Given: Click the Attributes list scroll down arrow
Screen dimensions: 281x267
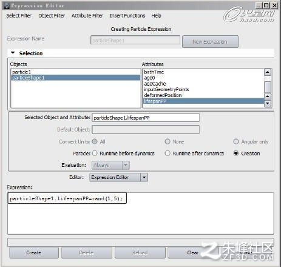Looking at the screenshot, I should pos(268,103).
